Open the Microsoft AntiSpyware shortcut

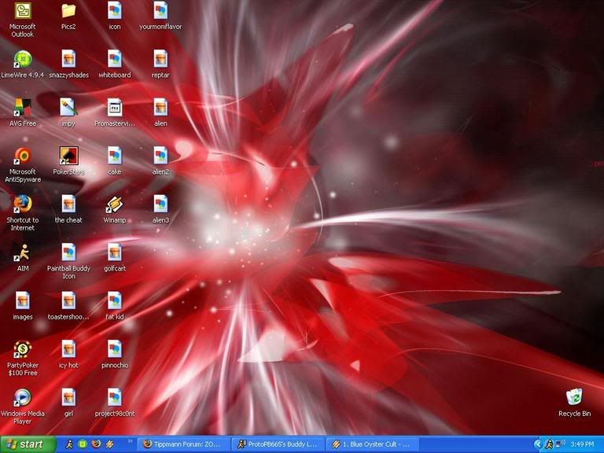[x=22, y=156]
